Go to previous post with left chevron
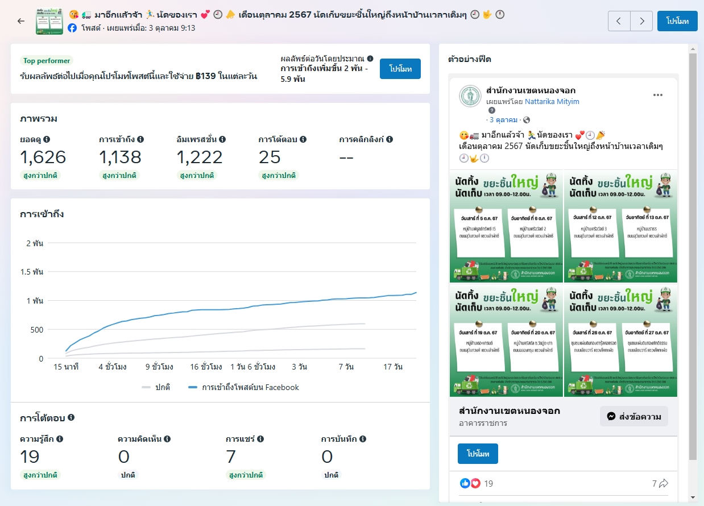704x506 pixels. [x=619, y=21]
